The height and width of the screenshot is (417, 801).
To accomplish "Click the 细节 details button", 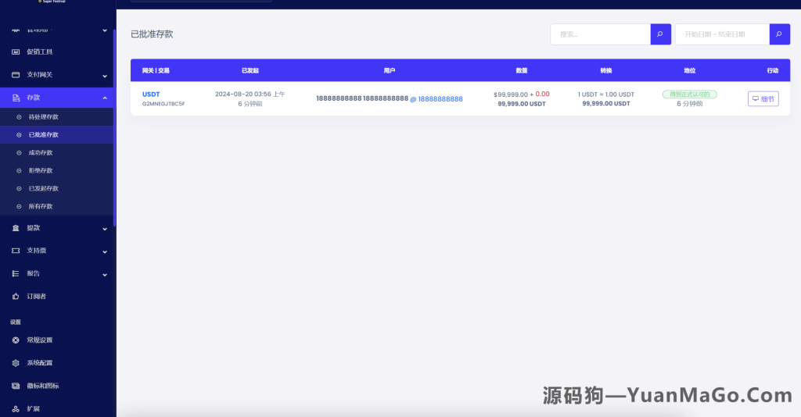I will pos(763,99).
